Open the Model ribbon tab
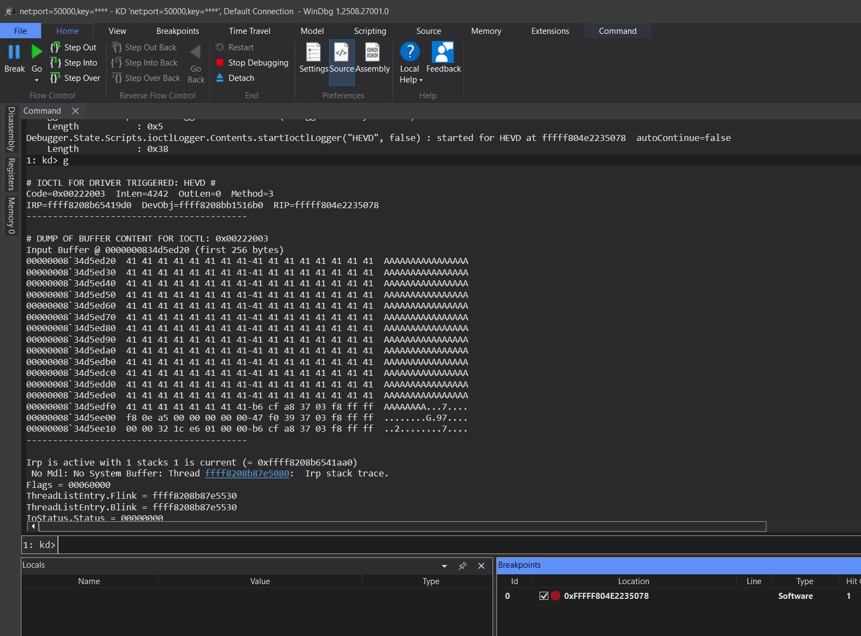 [x=312, y=31]
